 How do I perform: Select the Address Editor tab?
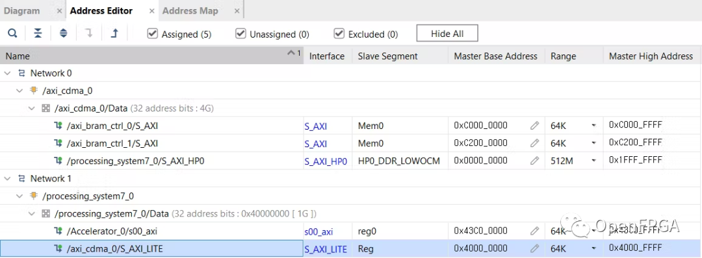[x=101, y=11]
